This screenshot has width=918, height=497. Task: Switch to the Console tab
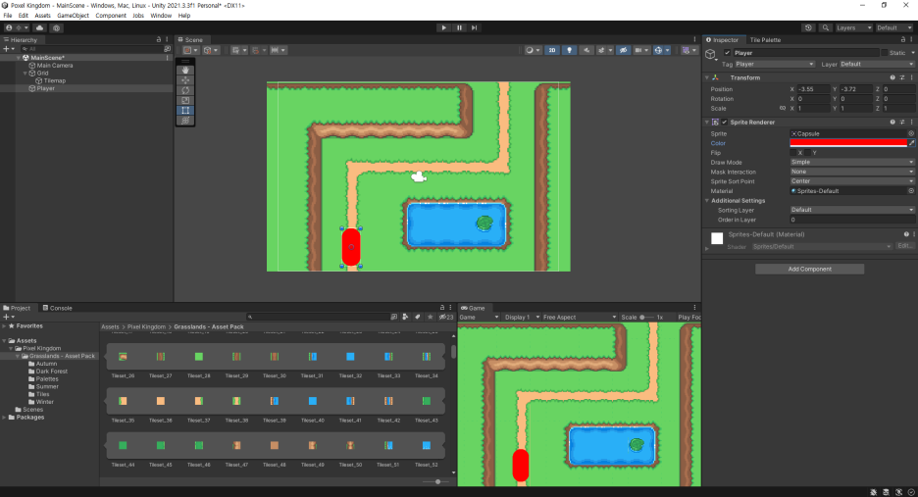57,308
